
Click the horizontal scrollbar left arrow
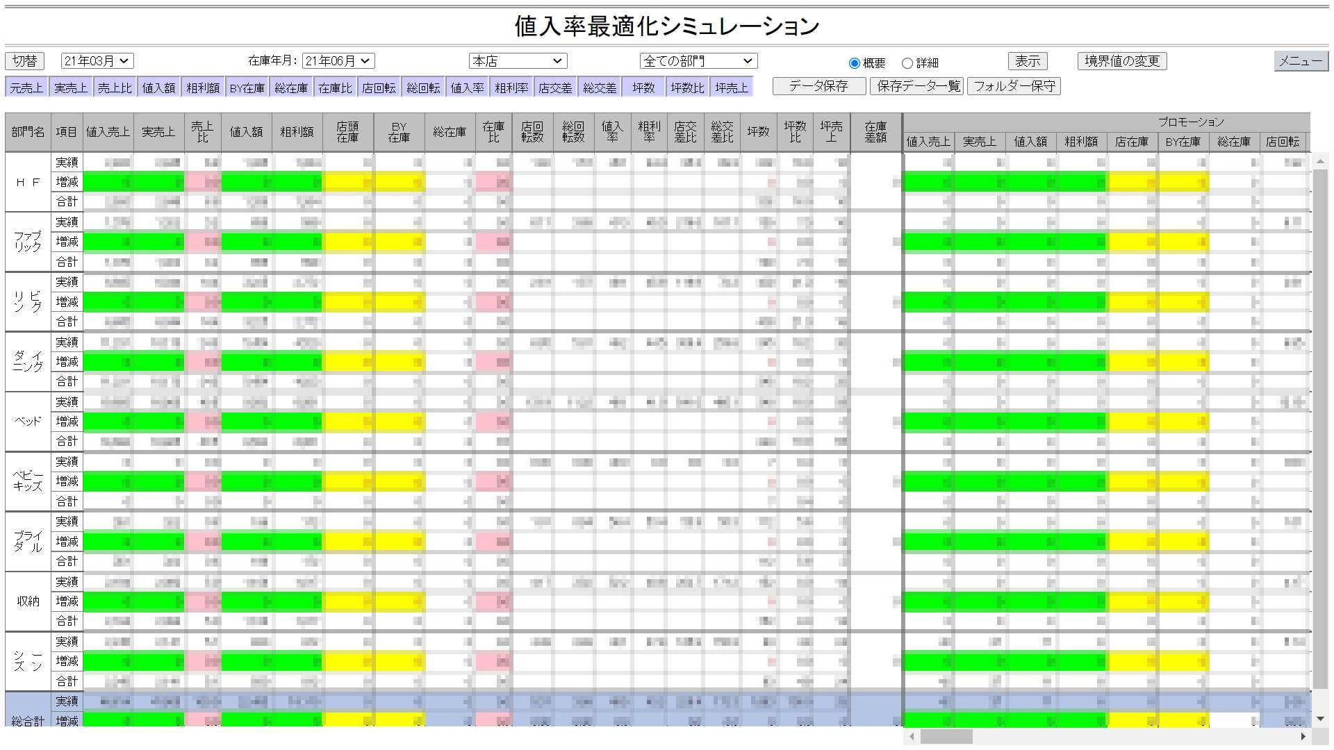coord(912,736)
